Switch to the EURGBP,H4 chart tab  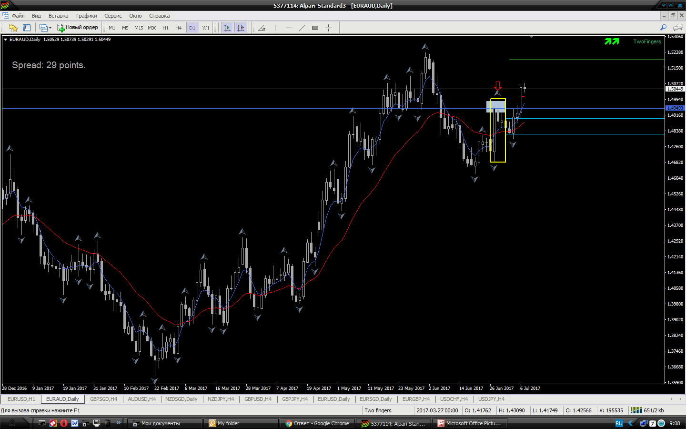(x=416, y=399)
